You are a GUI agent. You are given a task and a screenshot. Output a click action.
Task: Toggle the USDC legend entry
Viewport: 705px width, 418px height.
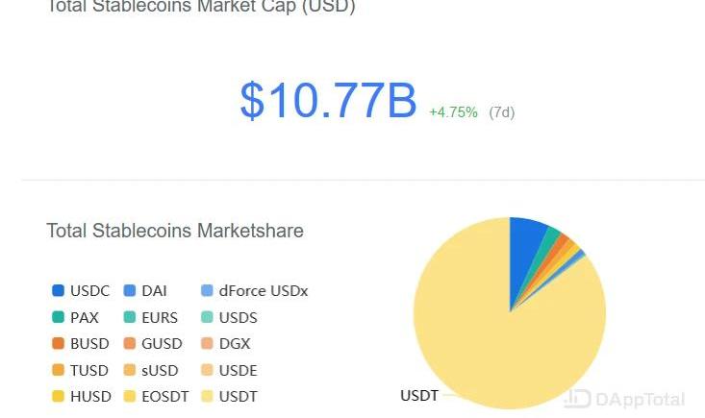pos(81,291)
